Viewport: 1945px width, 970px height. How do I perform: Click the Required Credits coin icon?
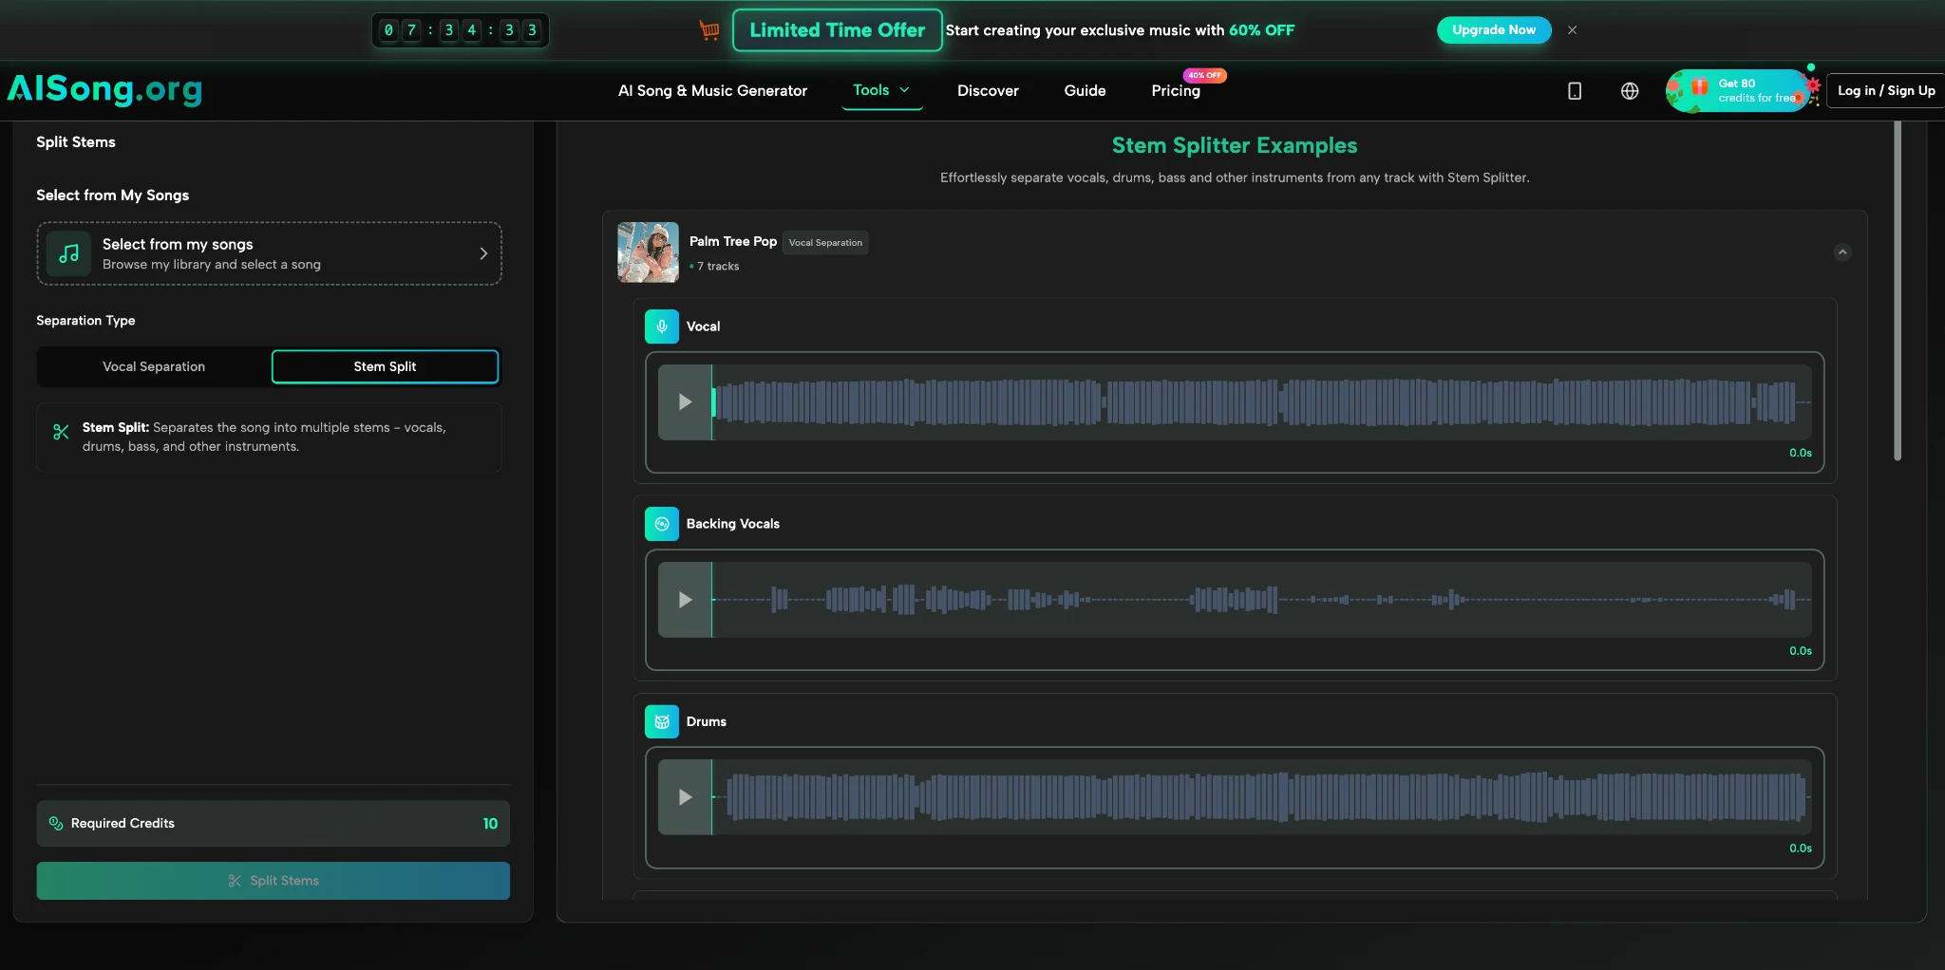click(x=56, y=823)
